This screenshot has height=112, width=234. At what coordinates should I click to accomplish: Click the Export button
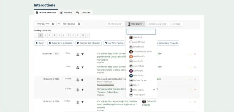40,43
